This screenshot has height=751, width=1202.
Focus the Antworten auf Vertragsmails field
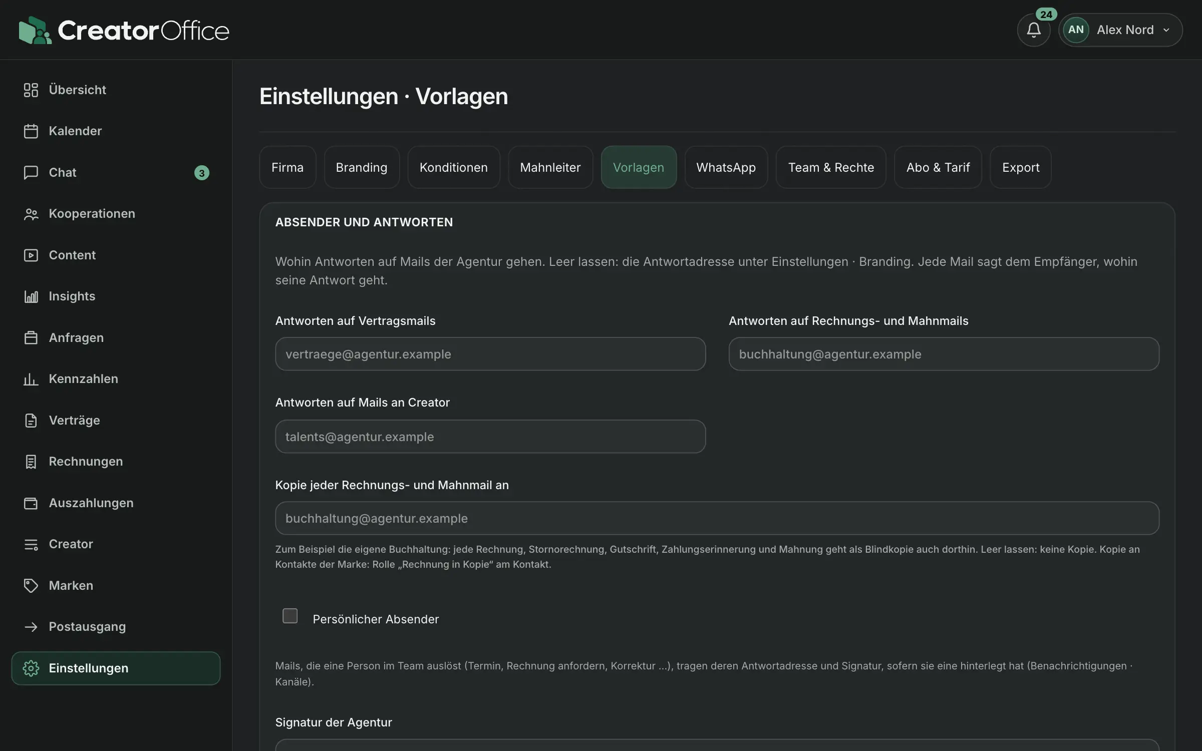[x=490, y=354]
